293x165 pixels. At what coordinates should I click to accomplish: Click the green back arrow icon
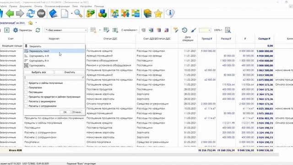[x=10, y=13]
